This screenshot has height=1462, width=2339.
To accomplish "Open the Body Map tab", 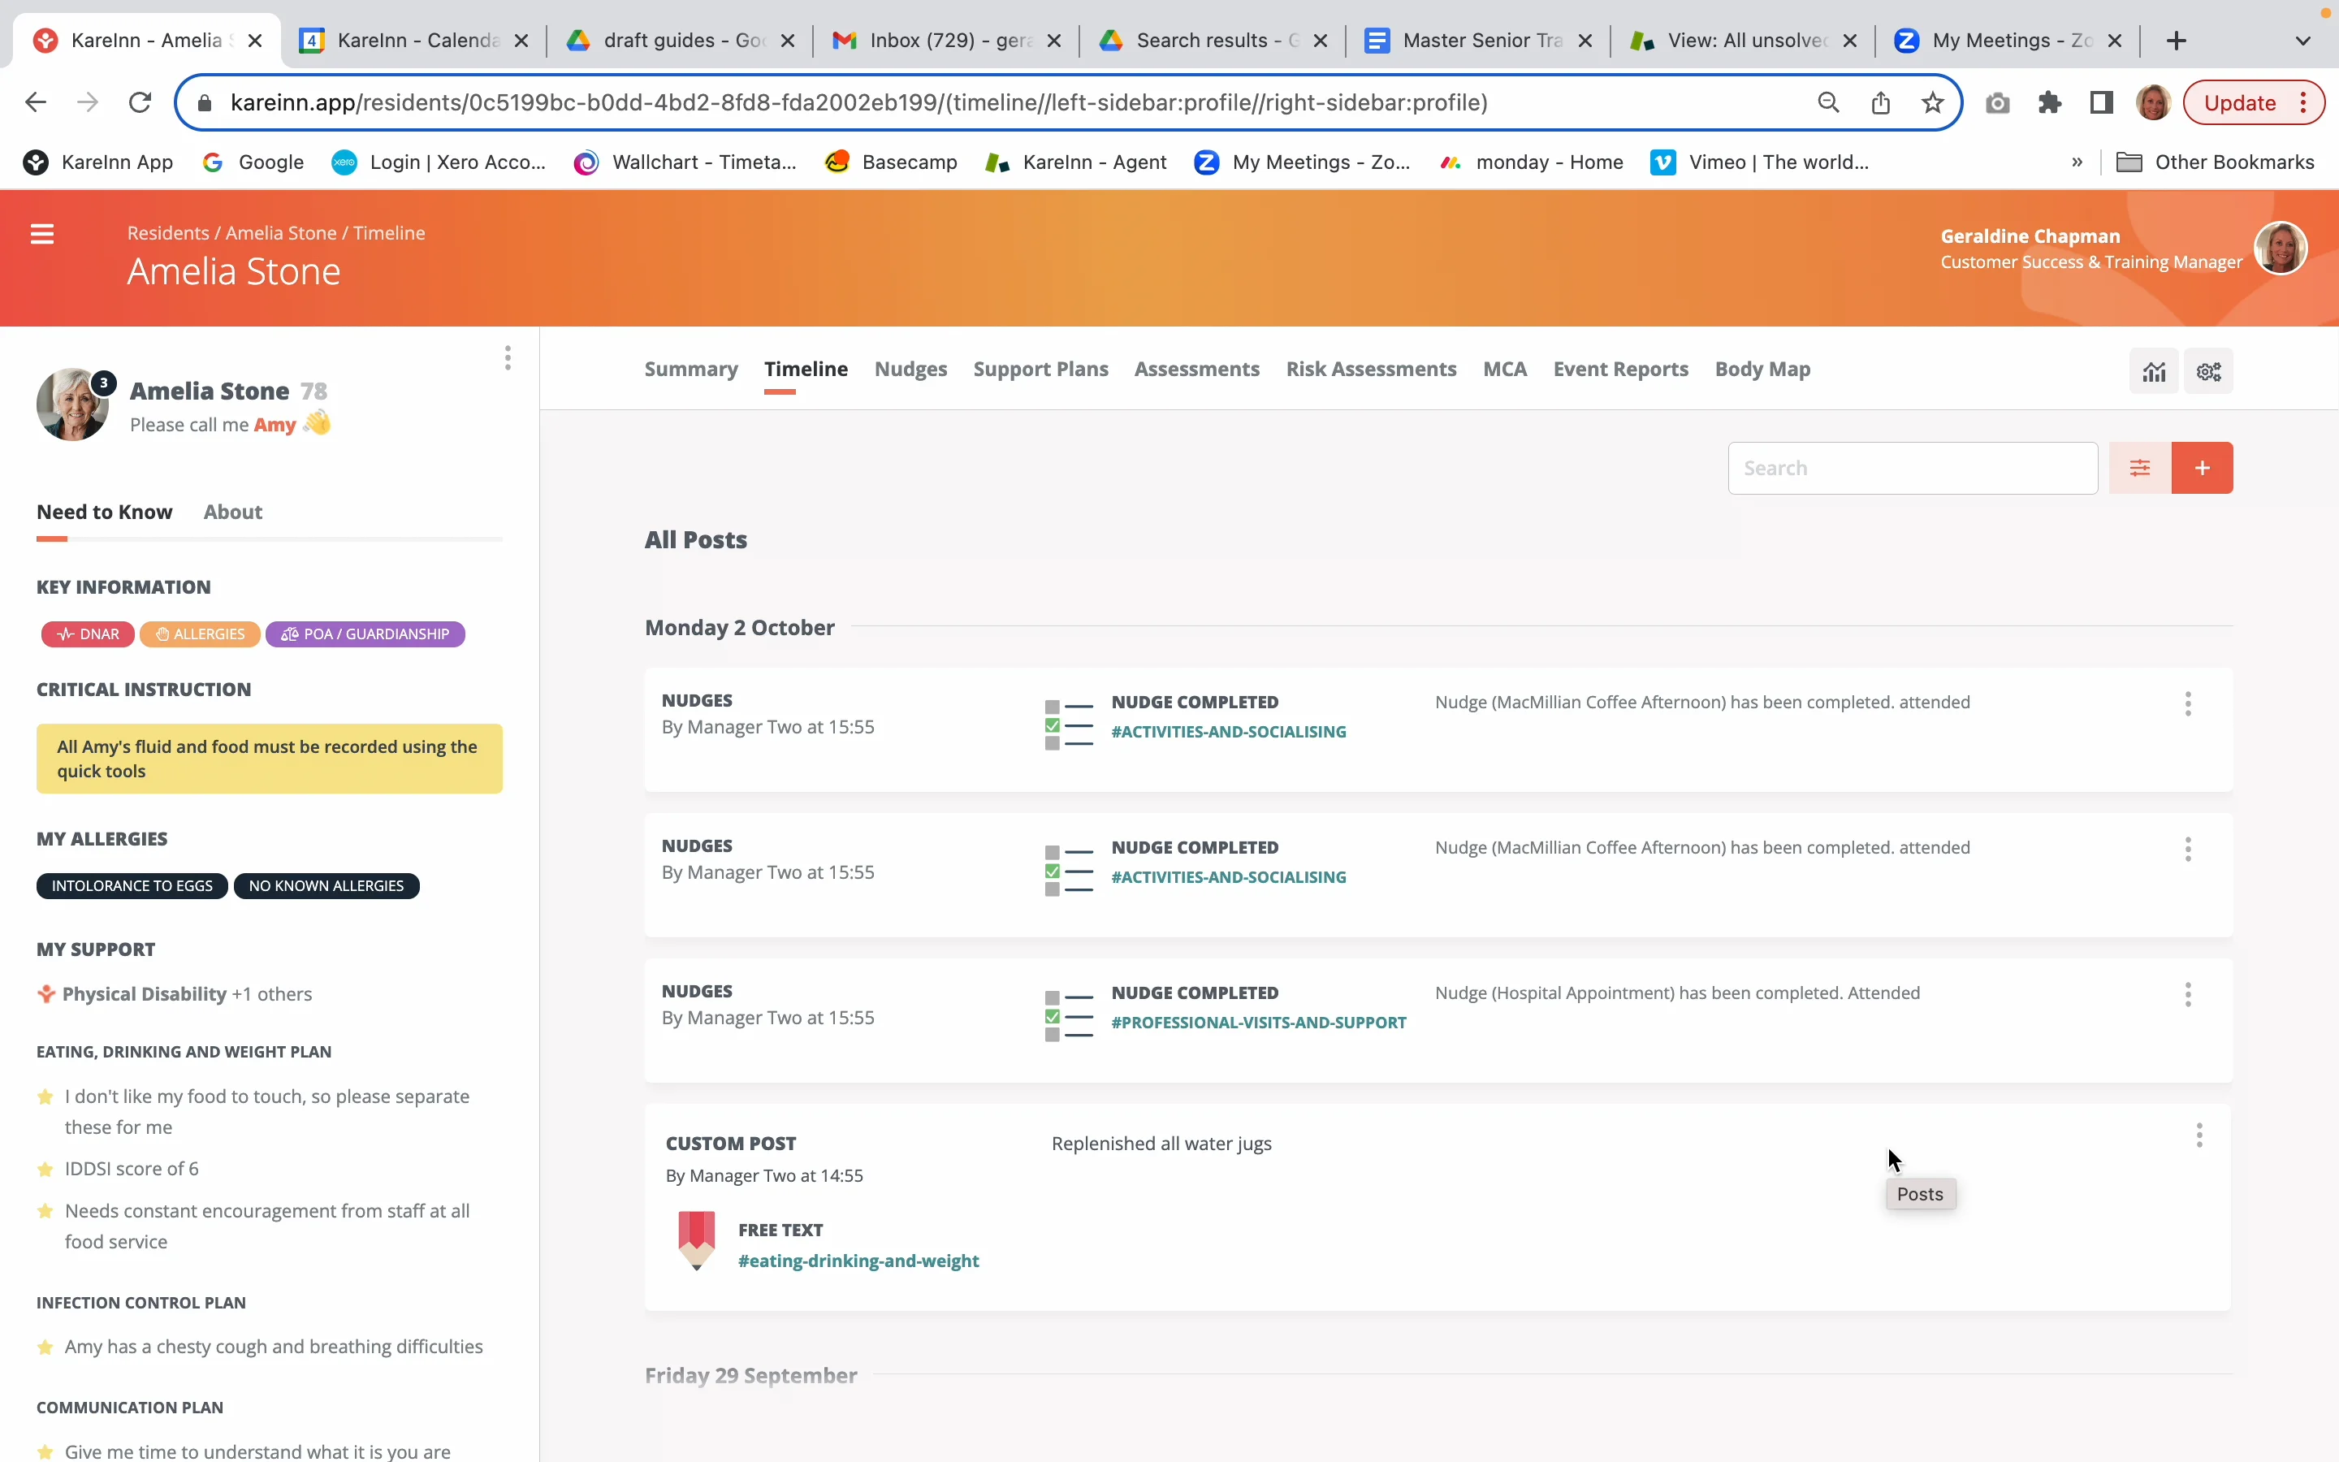I will pos(1762,370).
